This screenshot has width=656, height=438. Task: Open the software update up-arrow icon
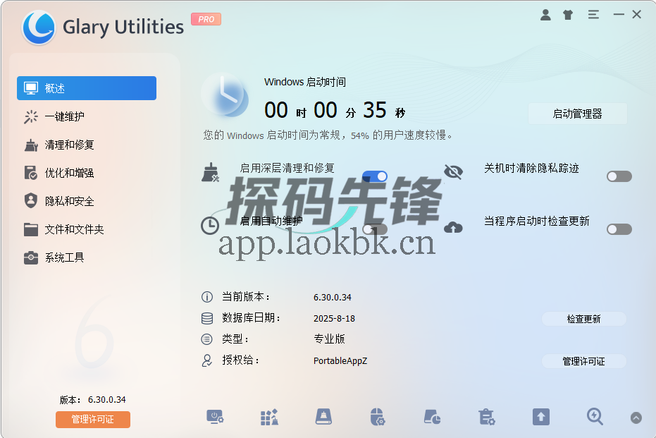541,417
